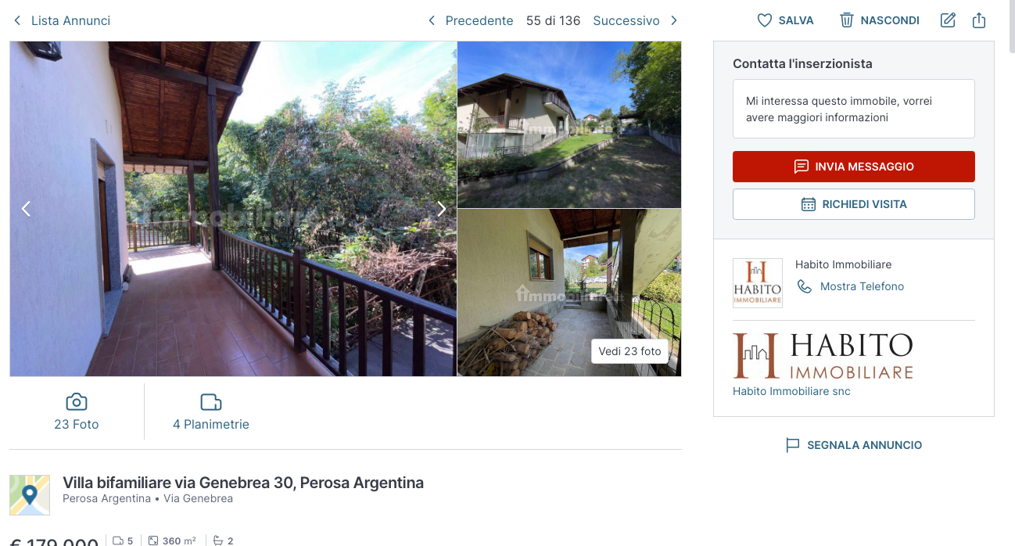
Task: Go to Precedente listing
Action: point(470,21)
